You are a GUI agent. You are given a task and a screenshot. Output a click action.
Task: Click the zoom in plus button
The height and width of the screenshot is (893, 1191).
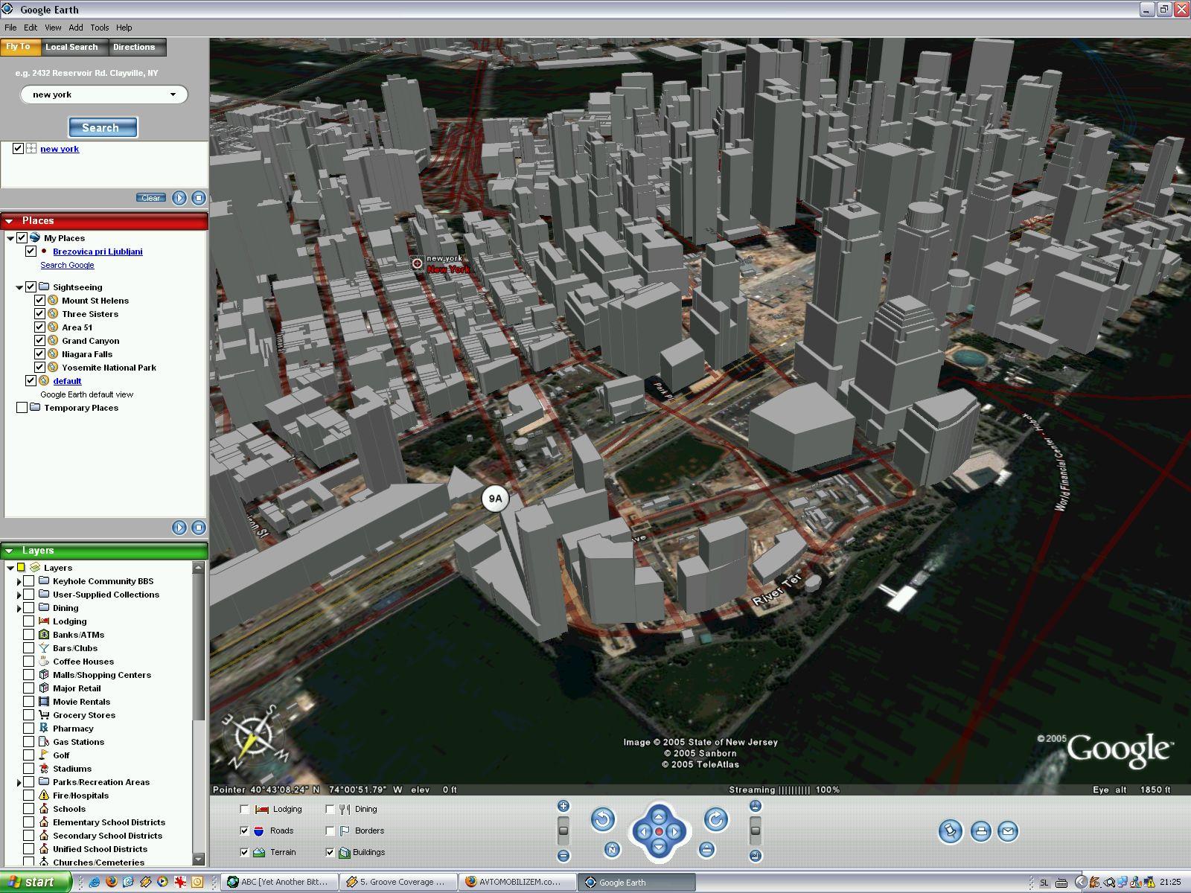[x=563, y=806]
